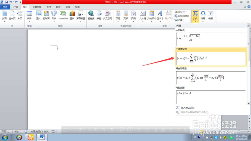The image size is (251, 141).
Task: Insert a hyperlink (超链接)
Action: click(91, 15)
